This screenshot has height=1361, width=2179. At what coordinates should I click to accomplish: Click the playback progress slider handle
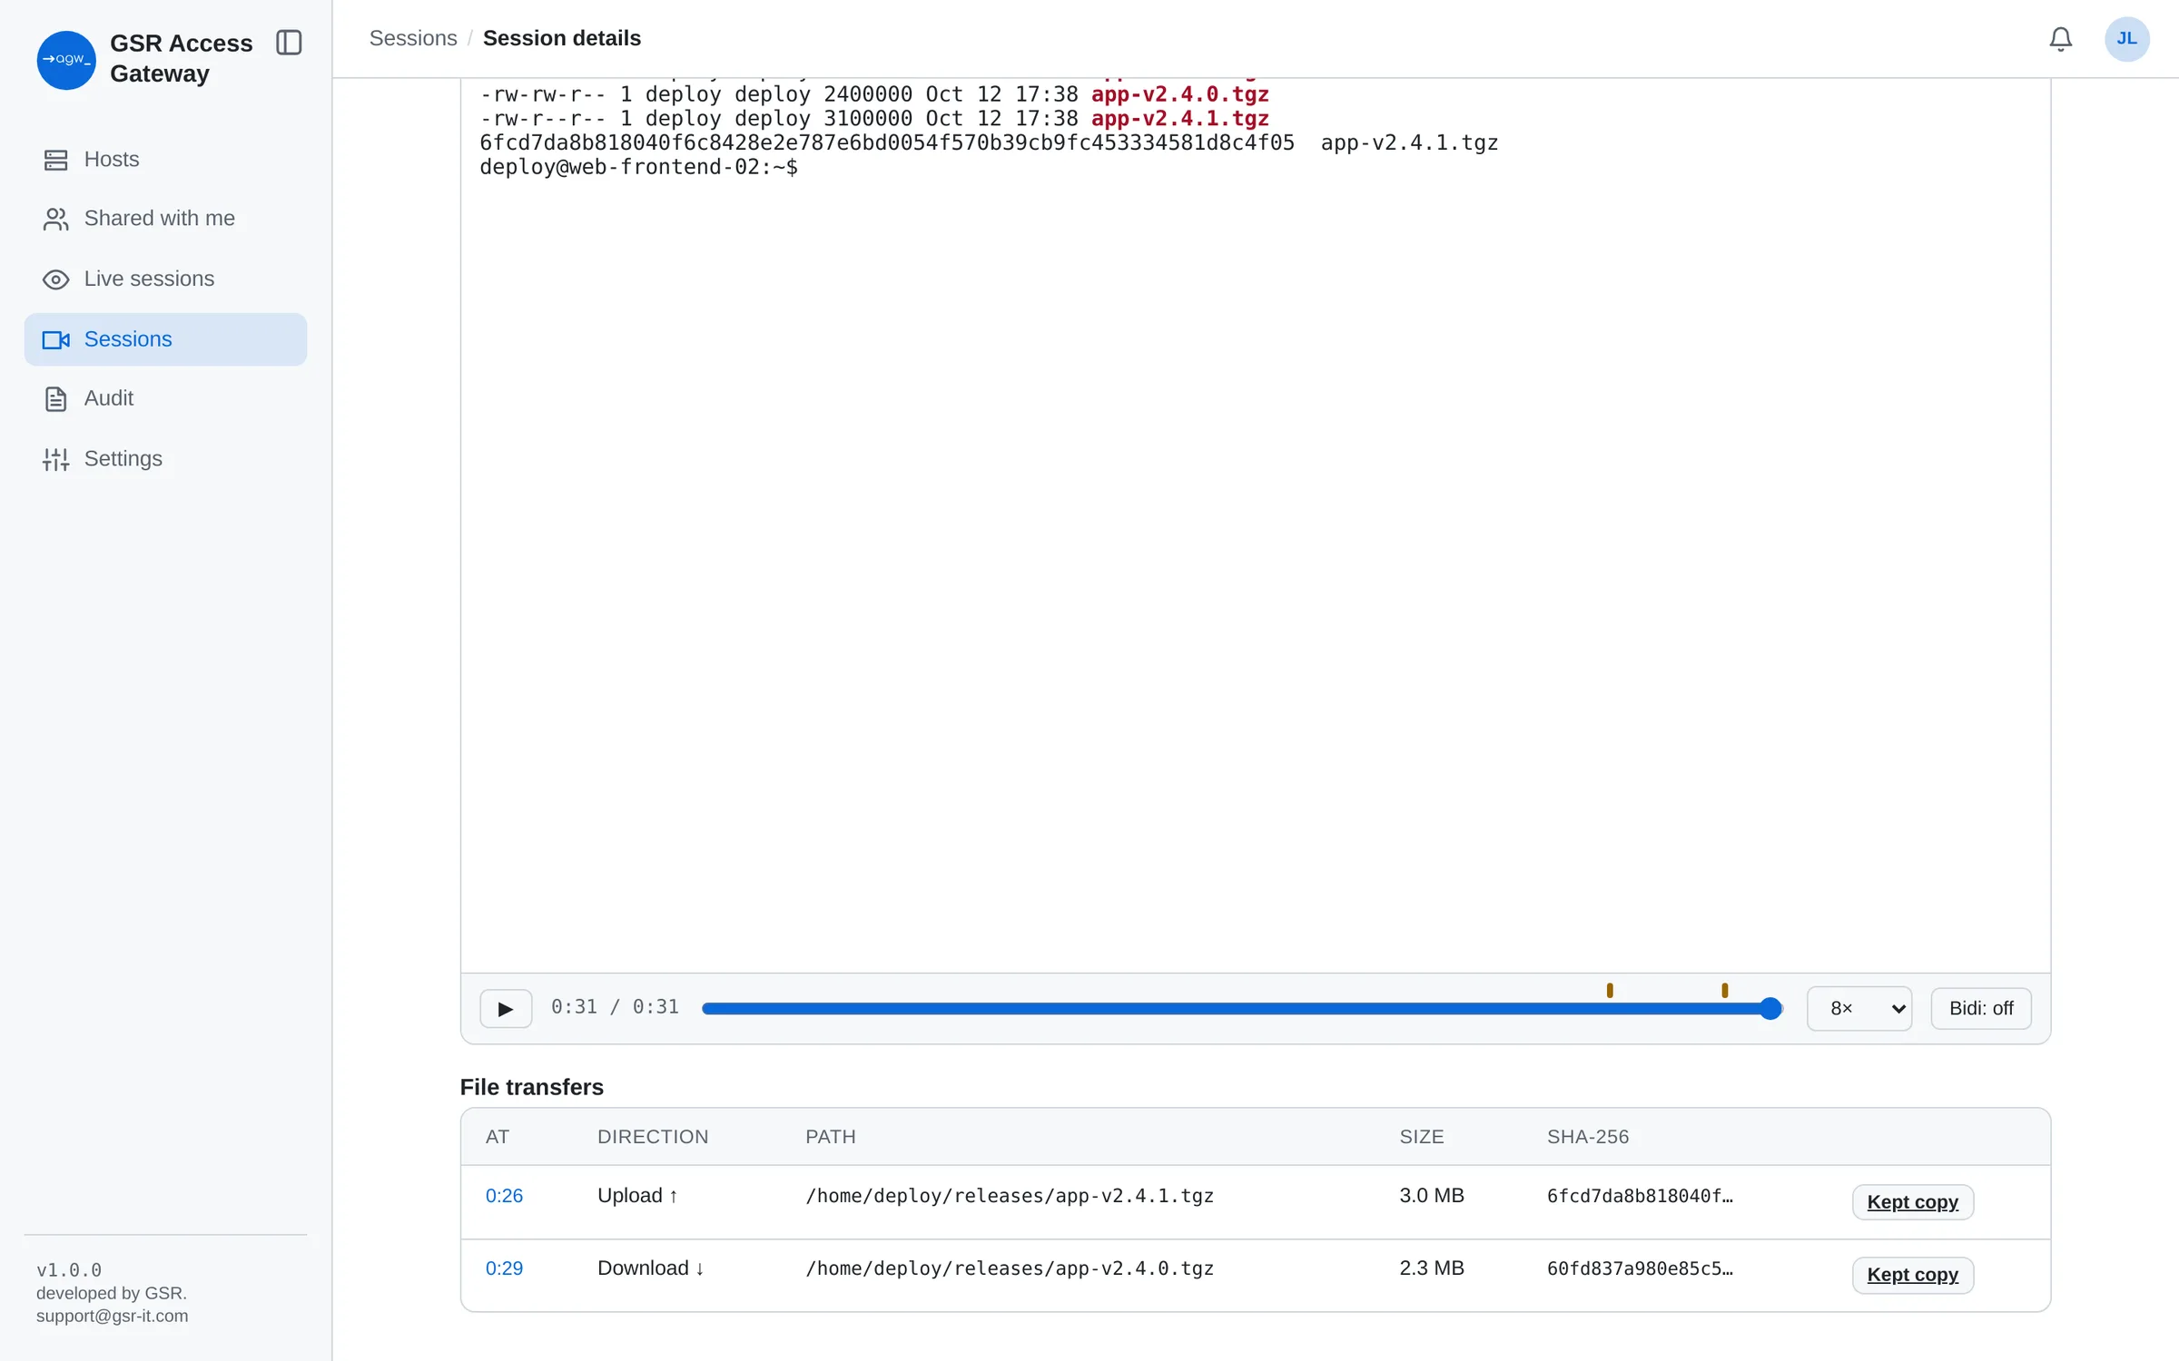tap(1770, 1008)
